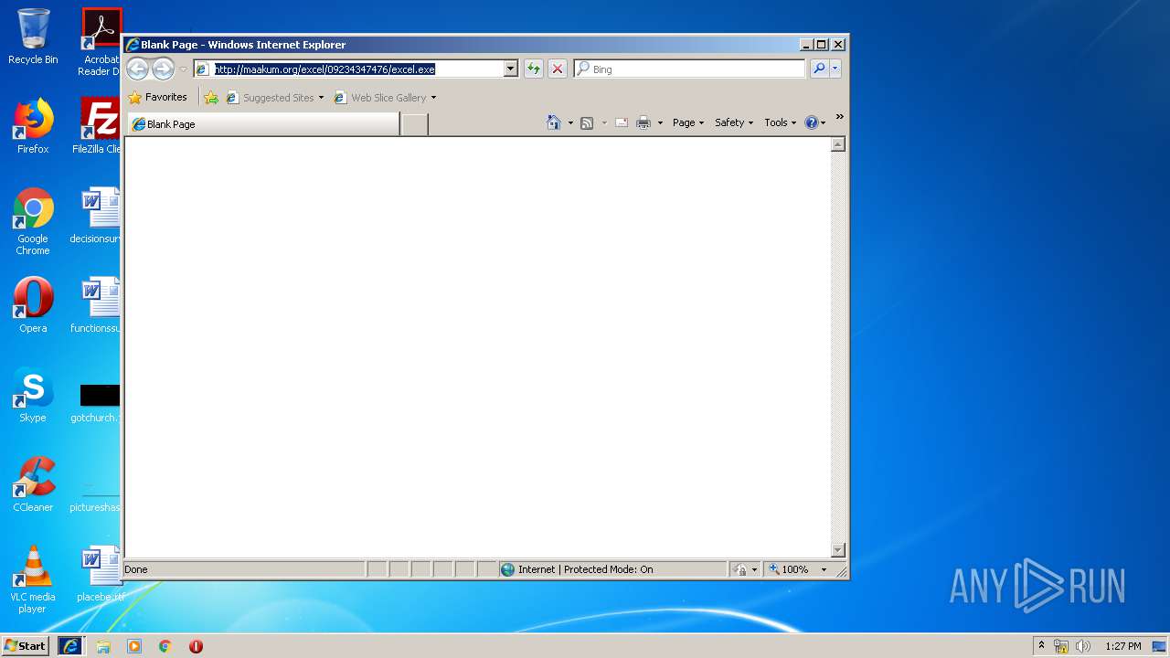Expand the address bar autocomplete dropdown
Viewport: 1170px width, 658px height.
pos(511,69)
